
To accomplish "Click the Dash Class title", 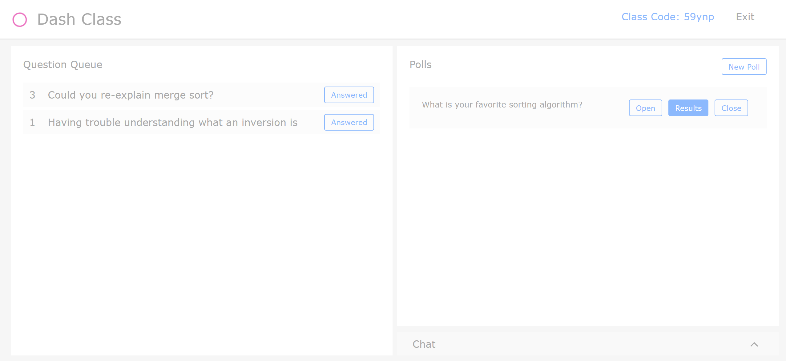I will click(x=79, y=19).
